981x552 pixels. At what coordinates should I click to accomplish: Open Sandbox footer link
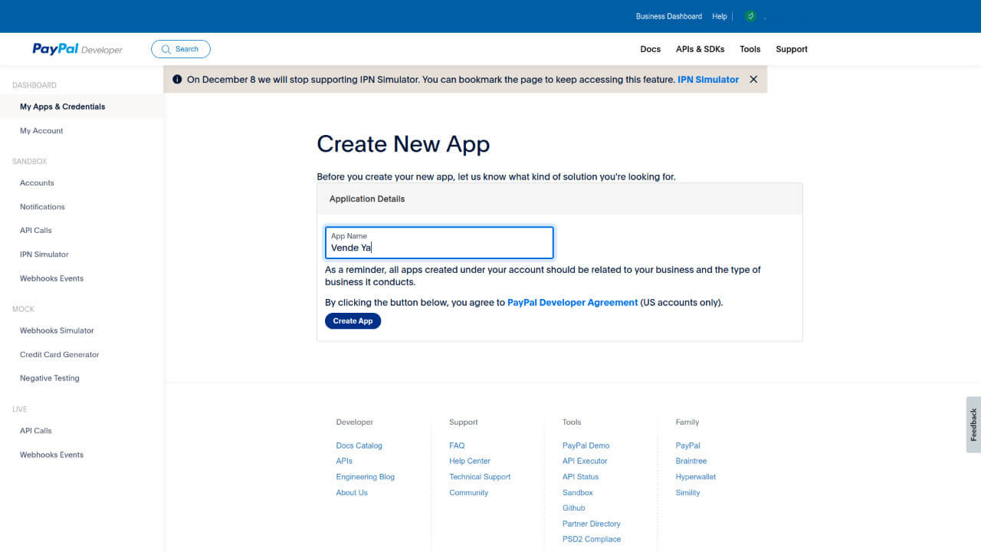[578, 492]
